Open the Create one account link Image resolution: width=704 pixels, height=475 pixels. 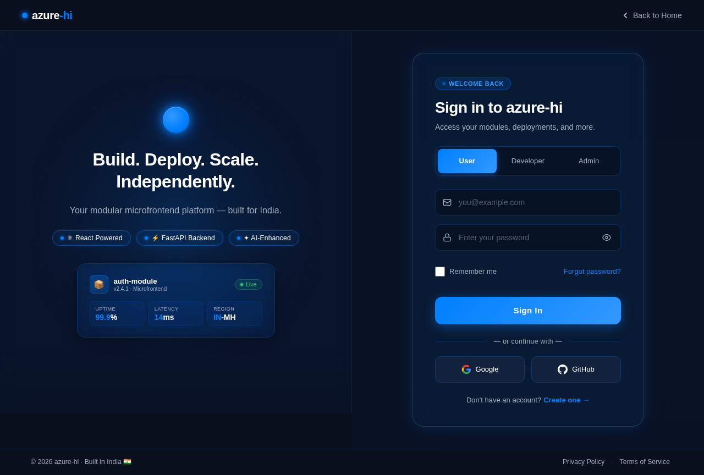566,400
